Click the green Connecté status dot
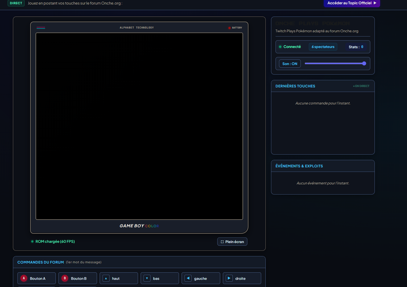 (280, 47)
